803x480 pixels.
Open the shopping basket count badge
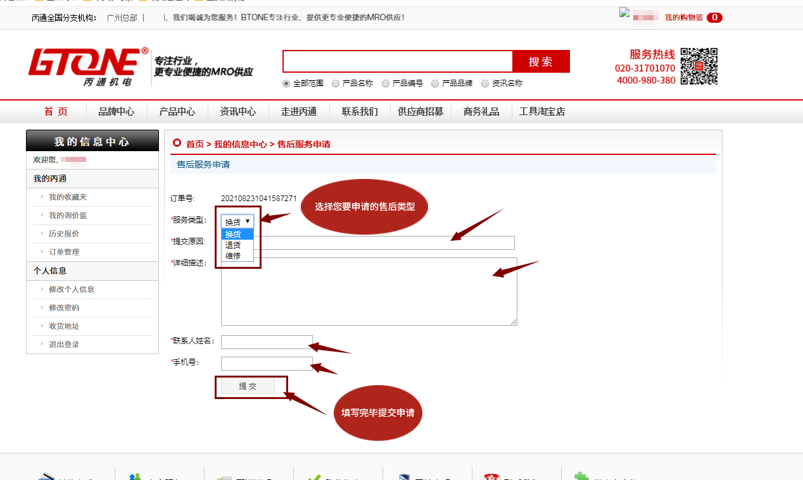pos(714,18)
